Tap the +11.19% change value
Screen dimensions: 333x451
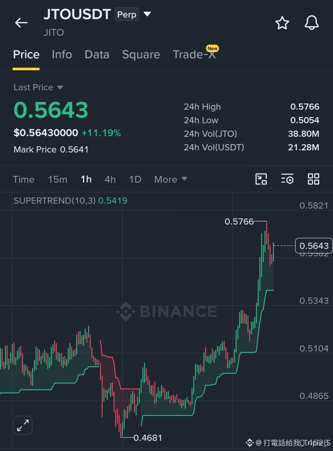point(101,133)
